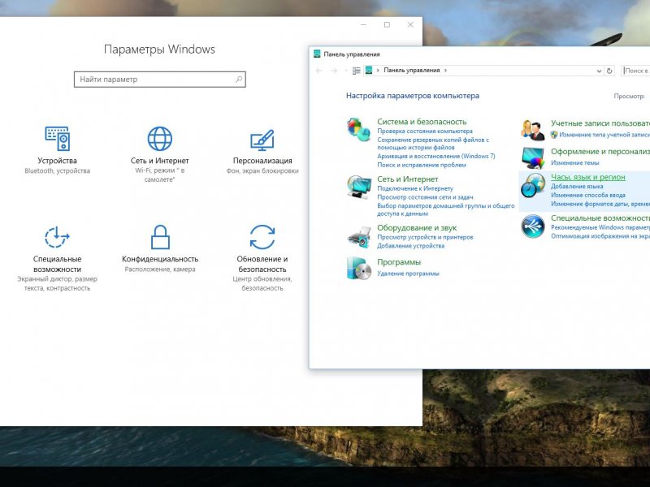Open Просмотр устройств и принтеров

point(425,237)
